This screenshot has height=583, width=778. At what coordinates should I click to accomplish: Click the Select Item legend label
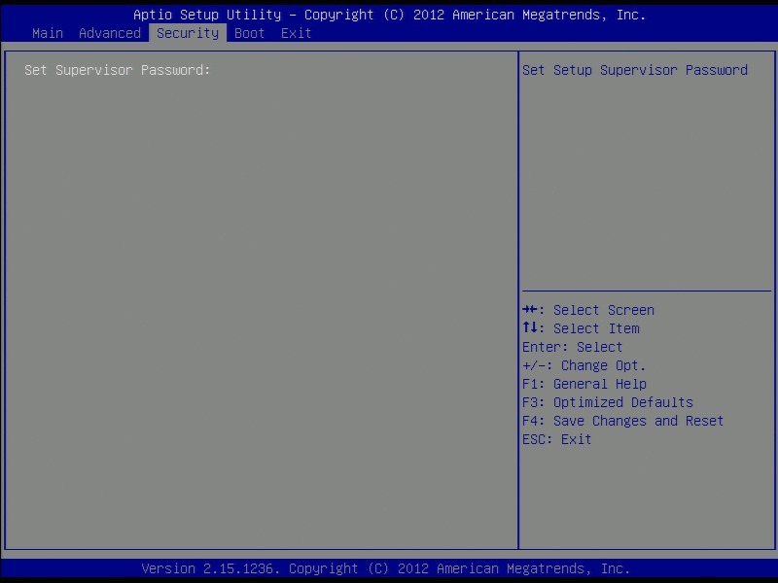pyautogui.click(x=596, y=328)
